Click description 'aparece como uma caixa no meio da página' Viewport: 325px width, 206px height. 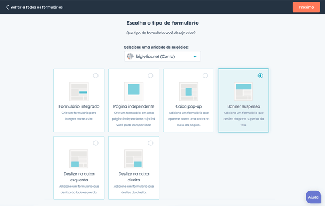tap(189, 119)
